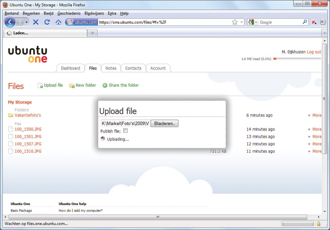The height and width of the screenshot is (230, 330).
Task: Tick the Publish file checkbox
Action: tap(125, 130)
